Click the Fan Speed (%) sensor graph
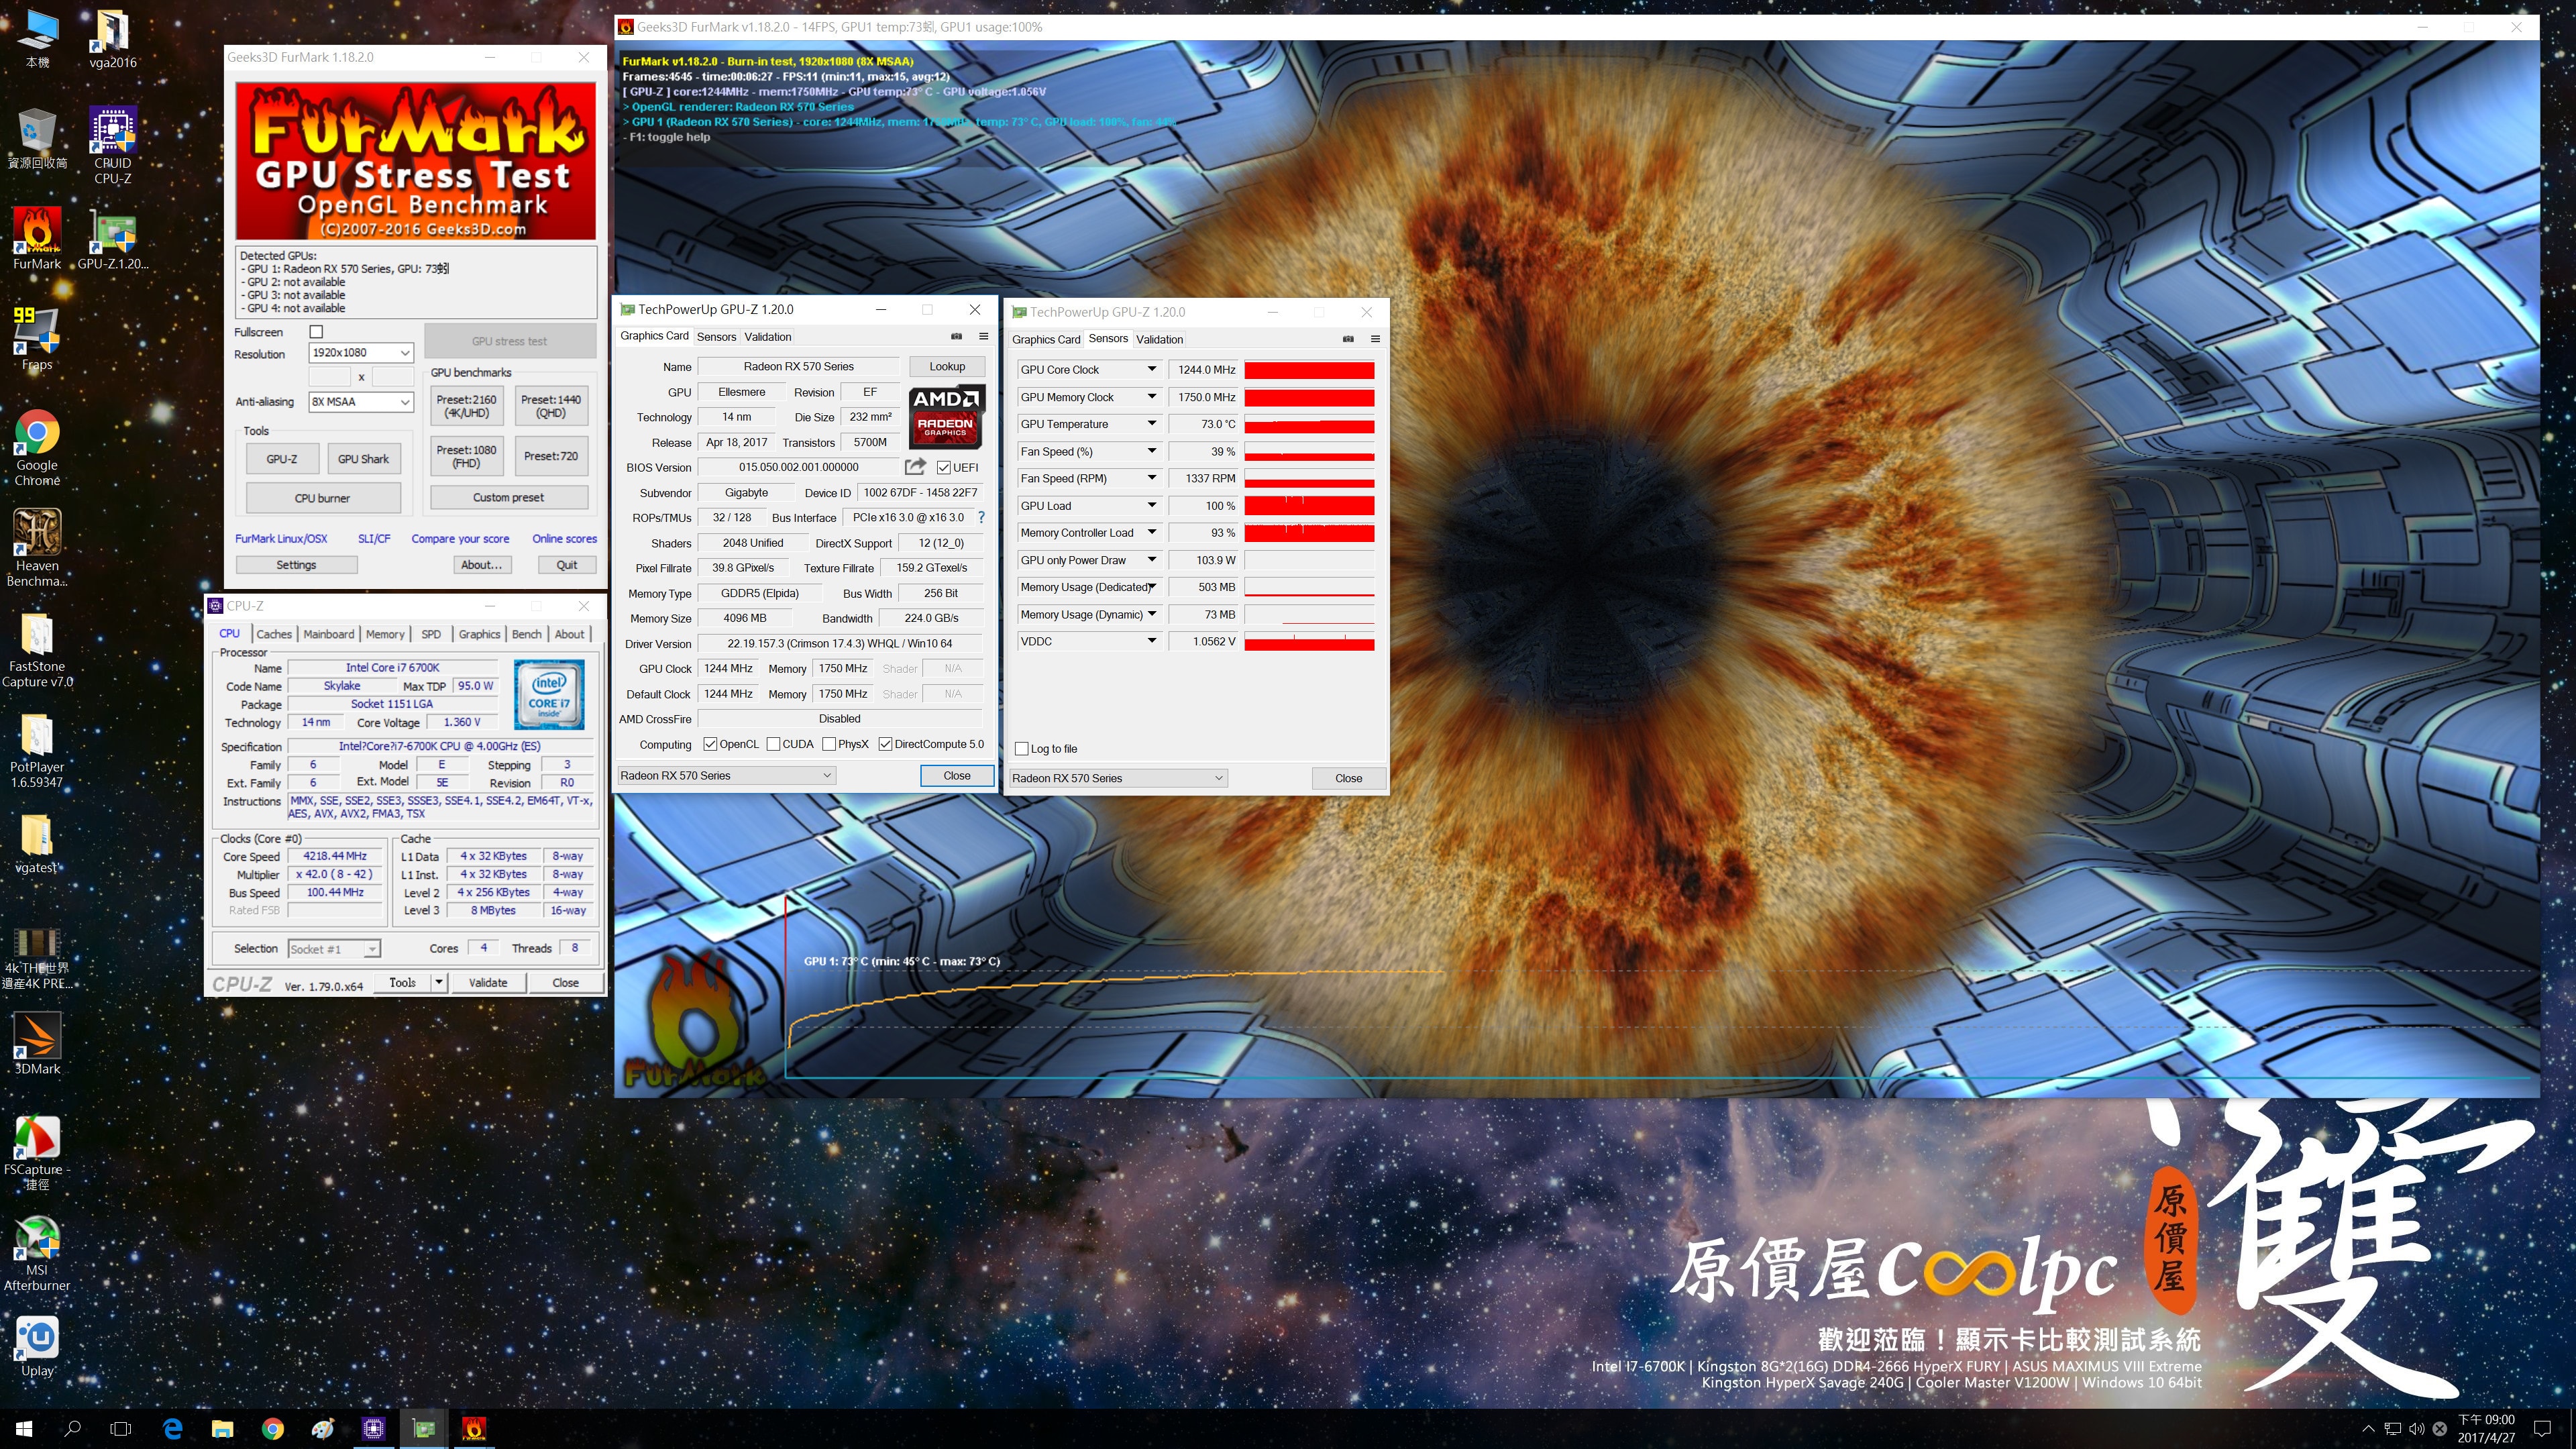 point(1309,452)
